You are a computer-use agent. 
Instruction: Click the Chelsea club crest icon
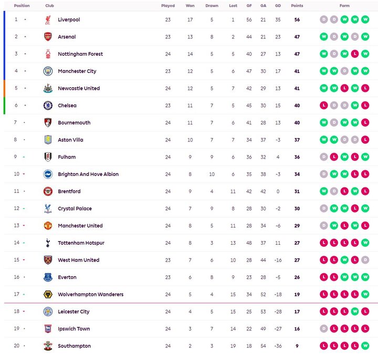coord(48,106)
